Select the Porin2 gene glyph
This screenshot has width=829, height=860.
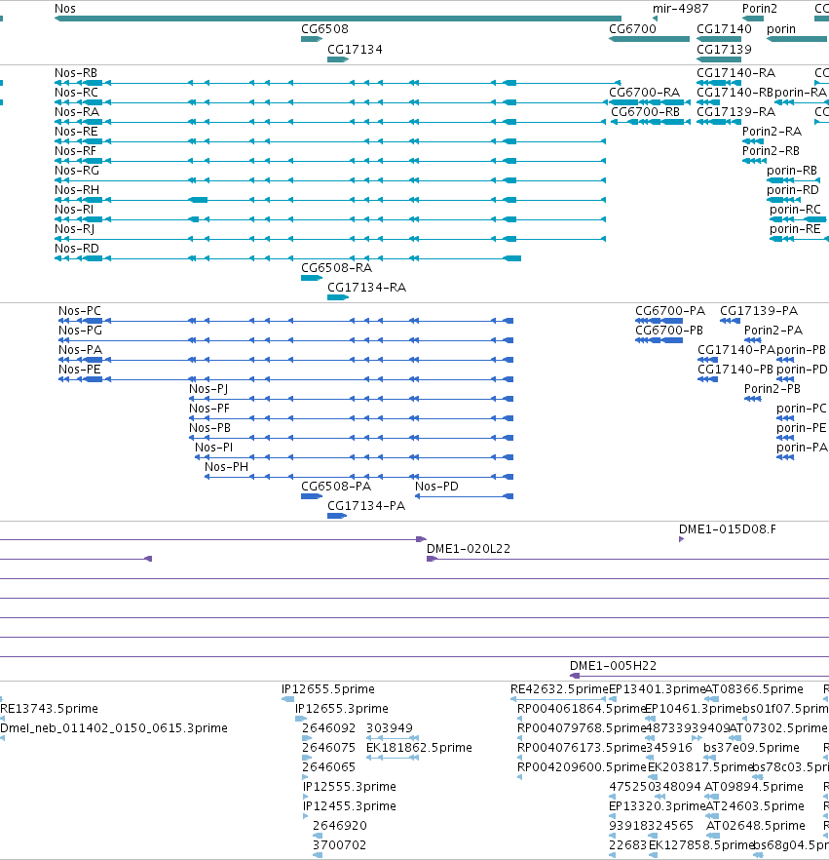coord(753,19)
